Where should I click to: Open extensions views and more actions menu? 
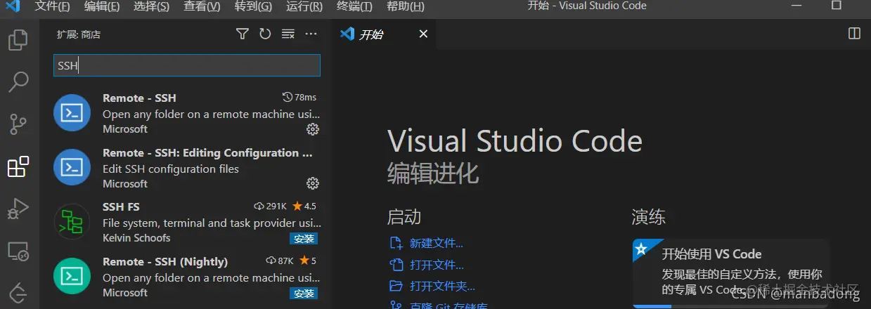pyautogui.click(x=311, y=34)
